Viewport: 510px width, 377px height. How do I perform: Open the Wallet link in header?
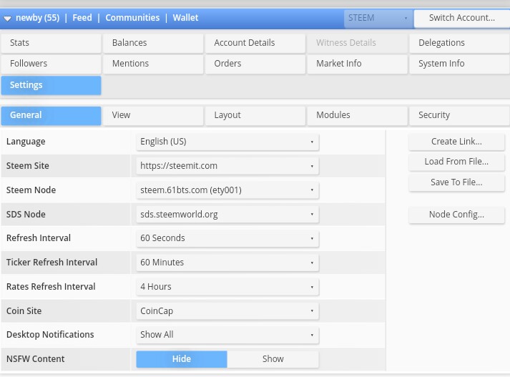[186, 18]
